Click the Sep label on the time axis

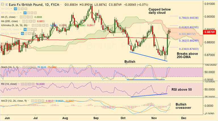coord(96,118)
